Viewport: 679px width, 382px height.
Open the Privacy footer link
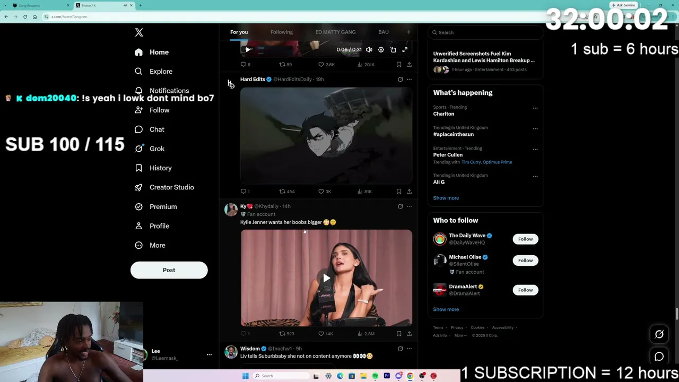tap(457, 327)
